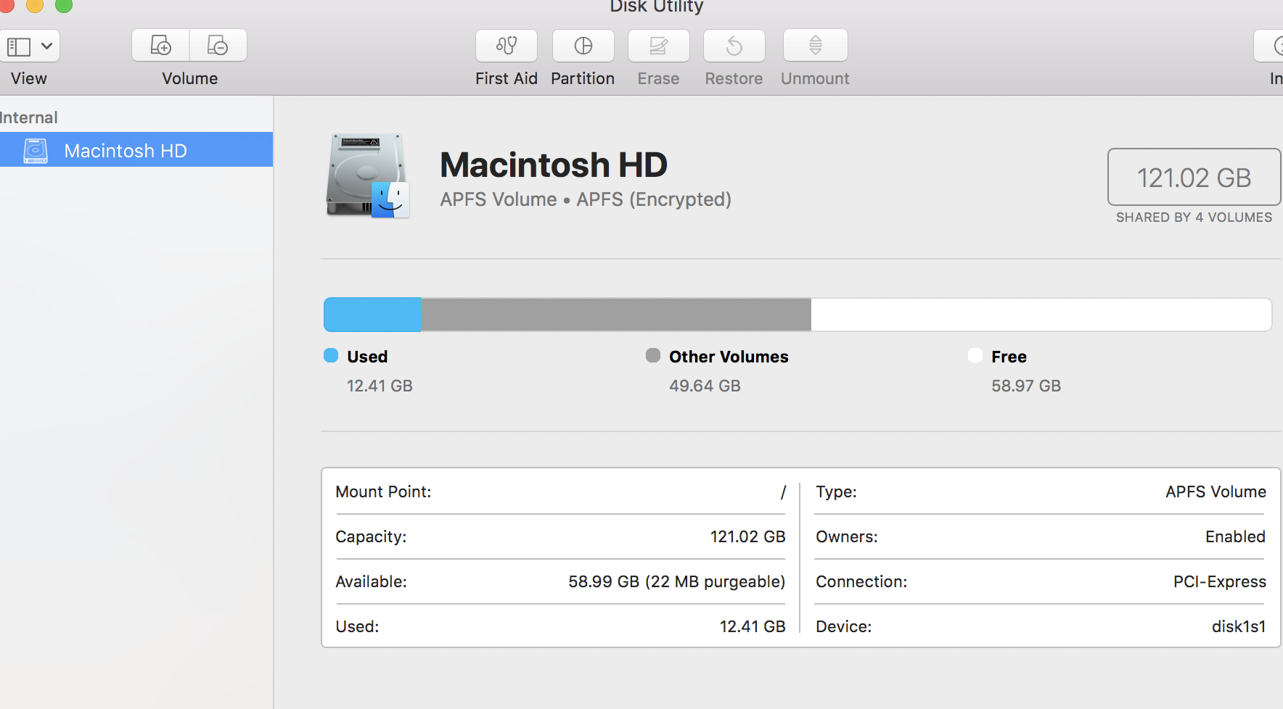This screenshot has width=1283, height=709.
Task: Click the Internal sidebar header
Action: (29, 117)
